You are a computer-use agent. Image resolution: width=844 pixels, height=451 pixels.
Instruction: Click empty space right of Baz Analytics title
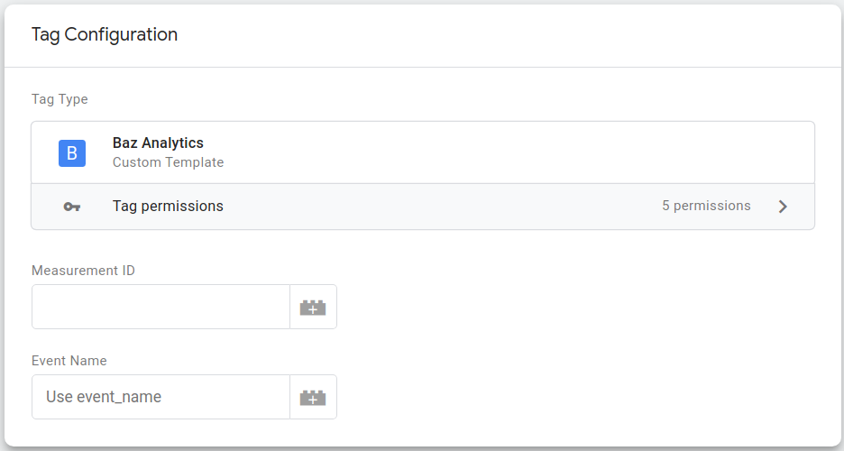[505, 152]
